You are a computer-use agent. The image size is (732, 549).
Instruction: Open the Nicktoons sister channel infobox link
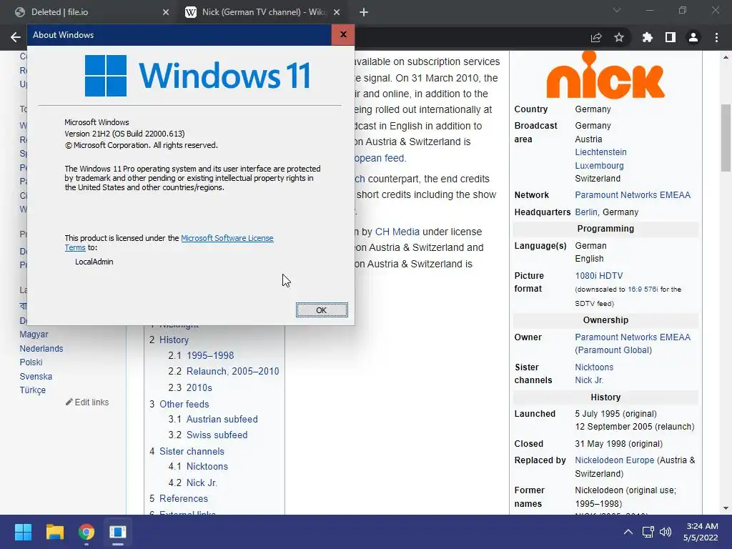tap(594, 367)
